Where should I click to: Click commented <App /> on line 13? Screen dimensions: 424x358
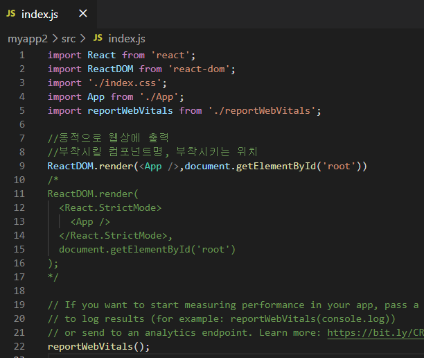[90, 222]
